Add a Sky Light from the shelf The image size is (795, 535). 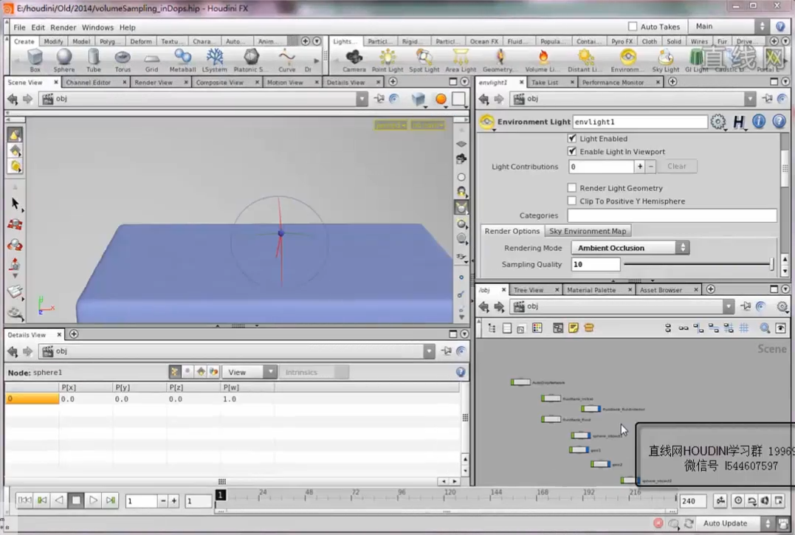tap(665, 61)
